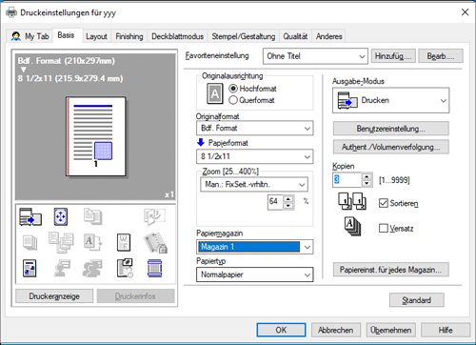Click the Abbrechen button

[336, 330]
